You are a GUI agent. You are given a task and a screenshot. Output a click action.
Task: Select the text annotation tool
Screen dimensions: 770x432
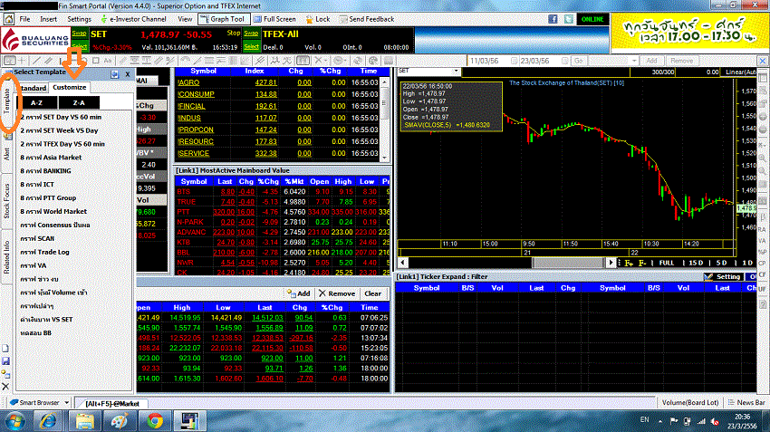coord(108,61)
